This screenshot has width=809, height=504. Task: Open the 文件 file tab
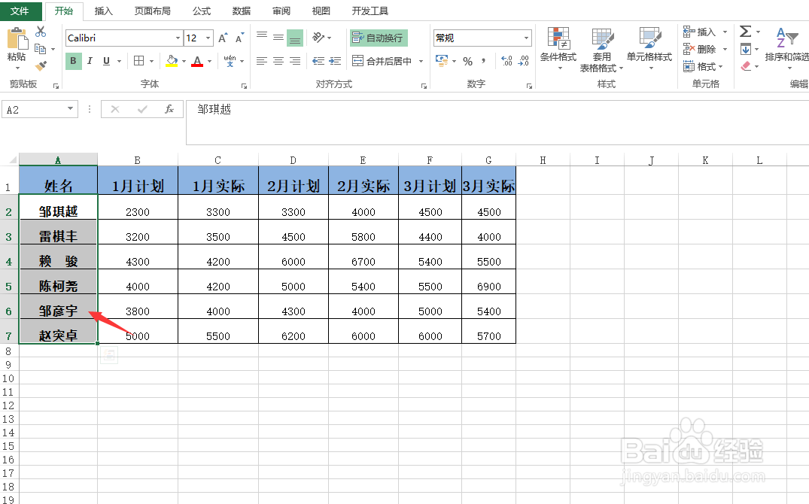20,11
